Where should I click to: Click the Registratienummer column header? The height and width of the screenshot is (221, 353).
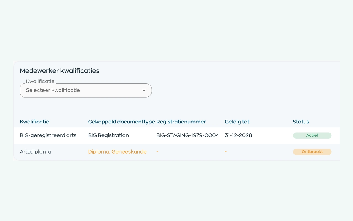click(181, 122)
